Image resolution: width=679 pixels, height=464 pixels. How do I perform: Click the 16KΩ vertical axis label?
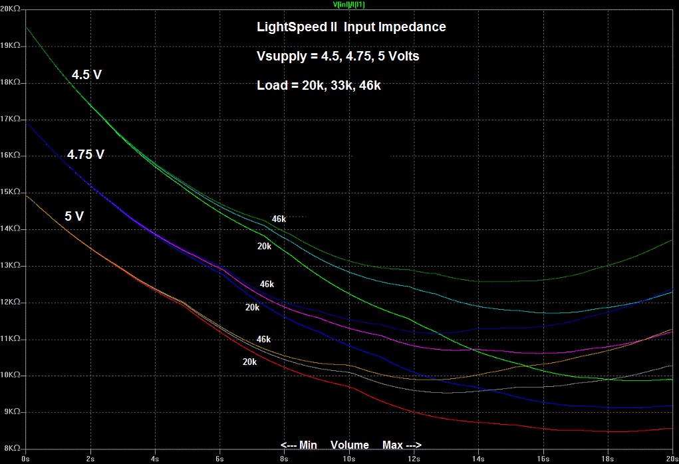click(10, 155)
